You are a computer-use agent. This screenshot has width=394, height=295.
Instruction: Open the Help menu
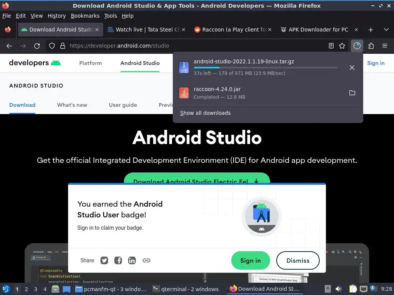coord(127,16)
